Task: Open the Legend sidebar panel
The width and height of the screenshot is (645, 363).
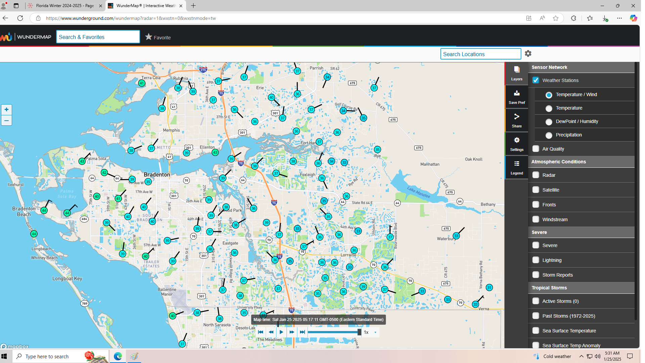Action: [517, 167]
